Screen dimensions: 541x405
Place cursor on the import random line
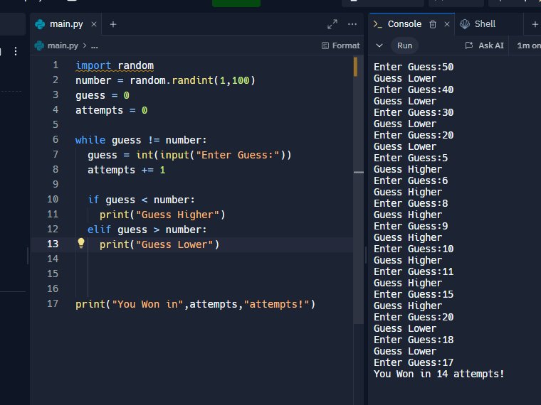coord(115,65)
